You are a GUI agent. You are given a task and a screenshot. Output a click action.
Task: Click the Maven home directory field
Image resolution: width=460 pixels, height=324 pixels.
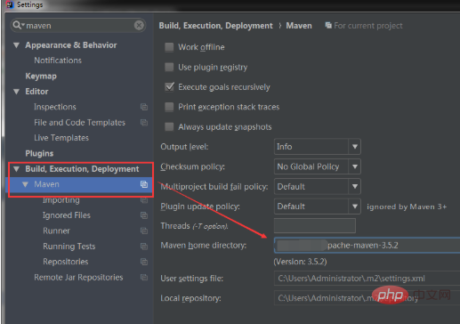[x=367, y=246]
